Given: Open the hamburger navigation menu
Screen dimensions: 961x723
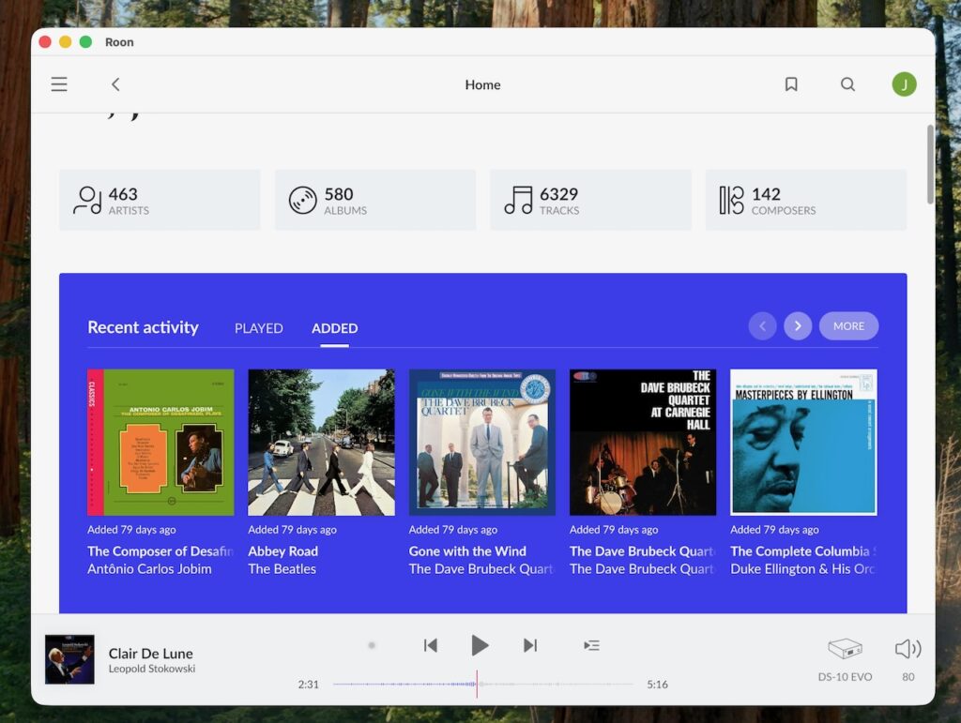Looking at the screenshot, I should [59, 83].
